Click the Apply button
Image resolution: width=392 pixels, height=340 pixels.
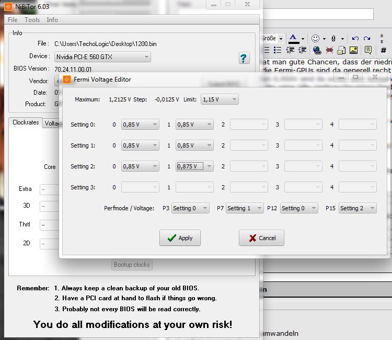(180, 237)
